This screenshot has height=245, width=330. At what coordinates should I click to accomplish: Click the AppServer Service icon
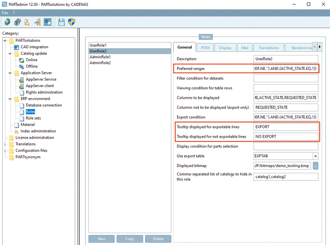click(22, 80)
